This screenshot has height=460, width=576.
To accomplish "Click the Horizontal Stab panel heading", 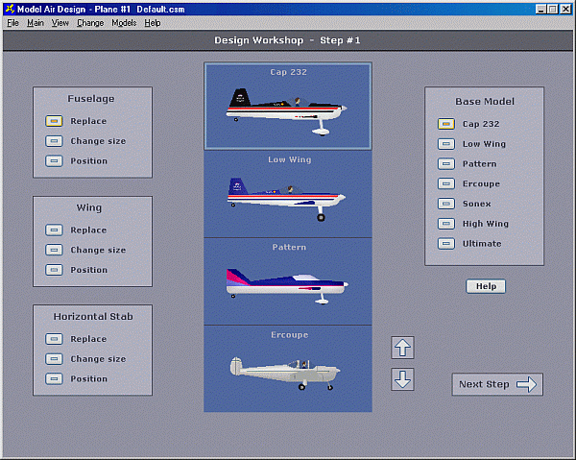I will [93, 316].
